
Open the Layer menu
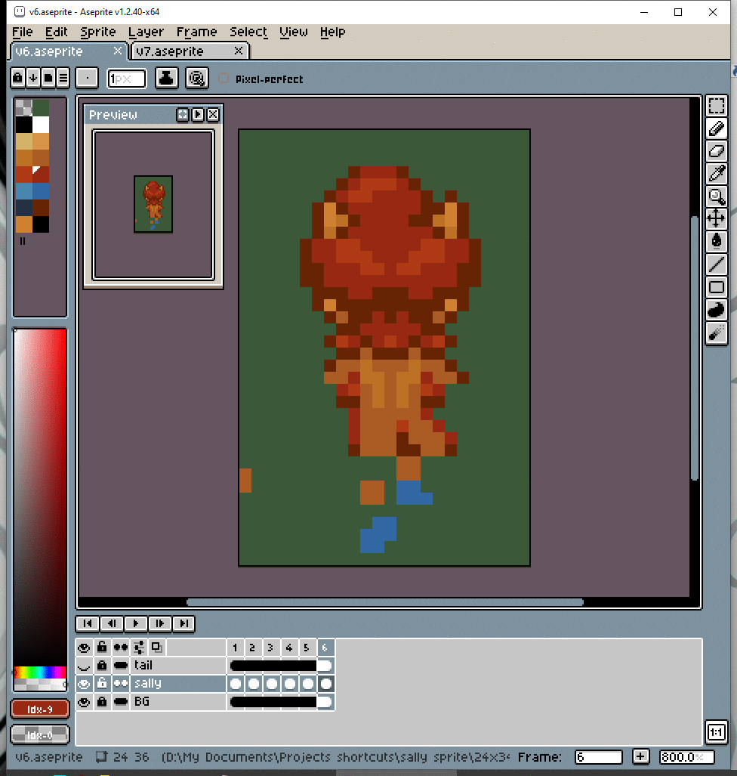pyautogui.click(x=146, y=32)
